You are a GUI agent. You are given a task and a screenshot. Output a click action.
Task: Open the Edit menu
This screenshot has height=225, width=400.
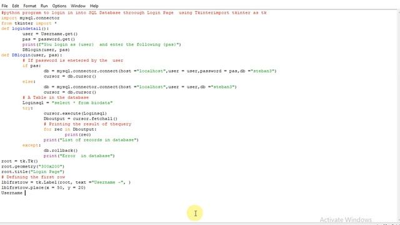pos(16,6)
